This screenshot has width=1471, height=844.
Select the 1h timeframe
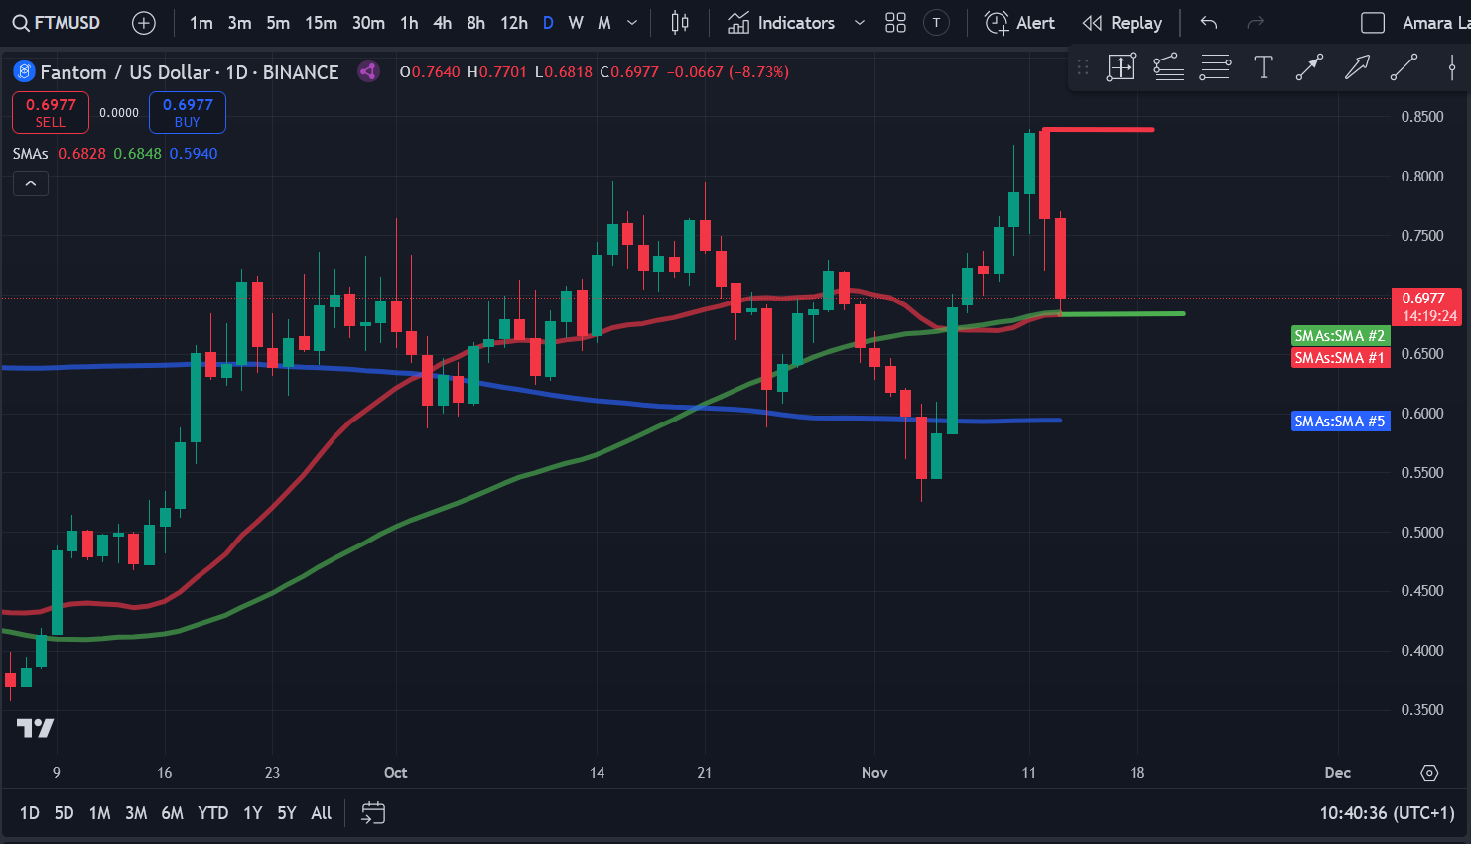(409, 22)
